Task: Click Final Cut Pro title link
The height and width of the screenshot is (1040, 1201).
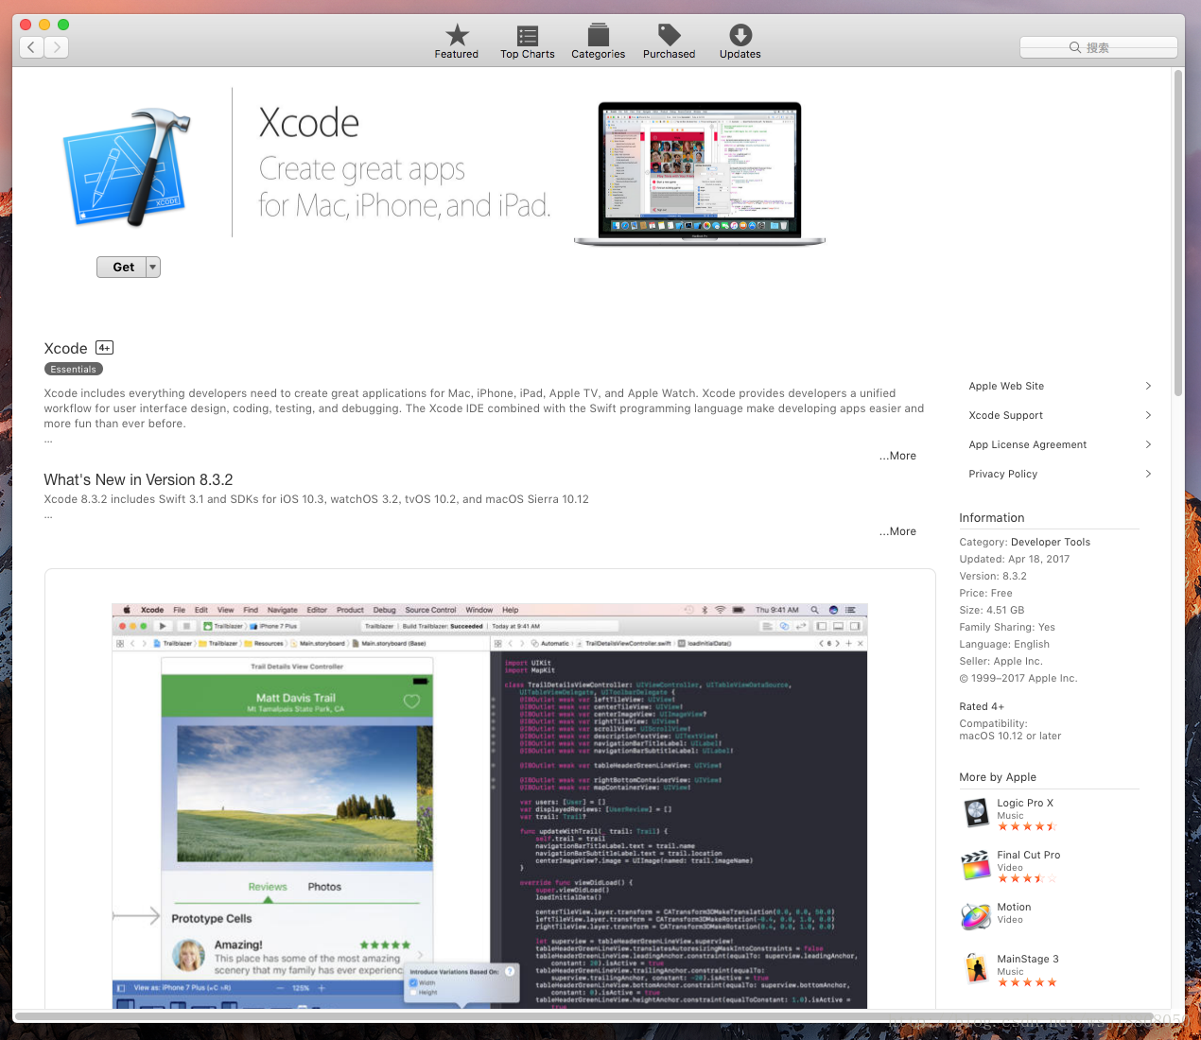Action: pos(1029,855)
